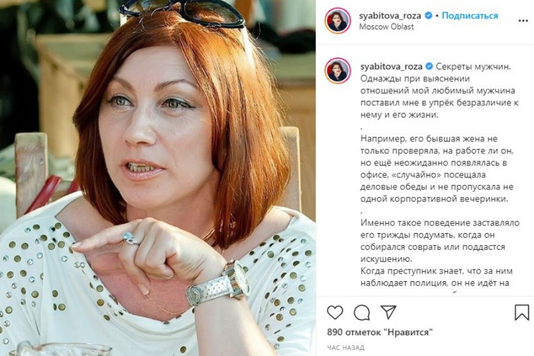Click syabitova_roza username in the caption

tap(392, 66)
